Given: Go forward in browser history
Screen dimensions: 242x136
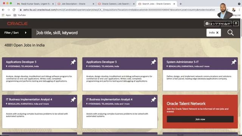Looking at the screenshot, I should pos(8,10).
